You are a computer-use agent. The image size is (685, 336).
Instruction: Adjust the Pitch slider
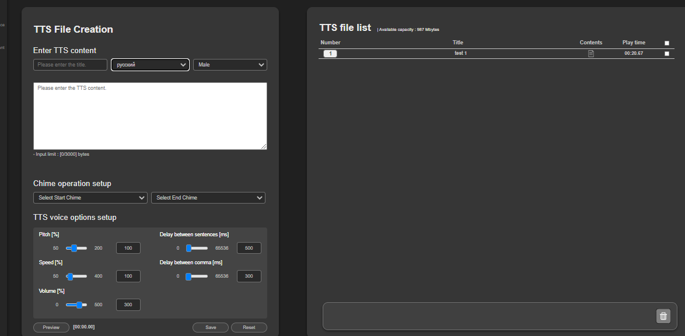coord(76,248)
